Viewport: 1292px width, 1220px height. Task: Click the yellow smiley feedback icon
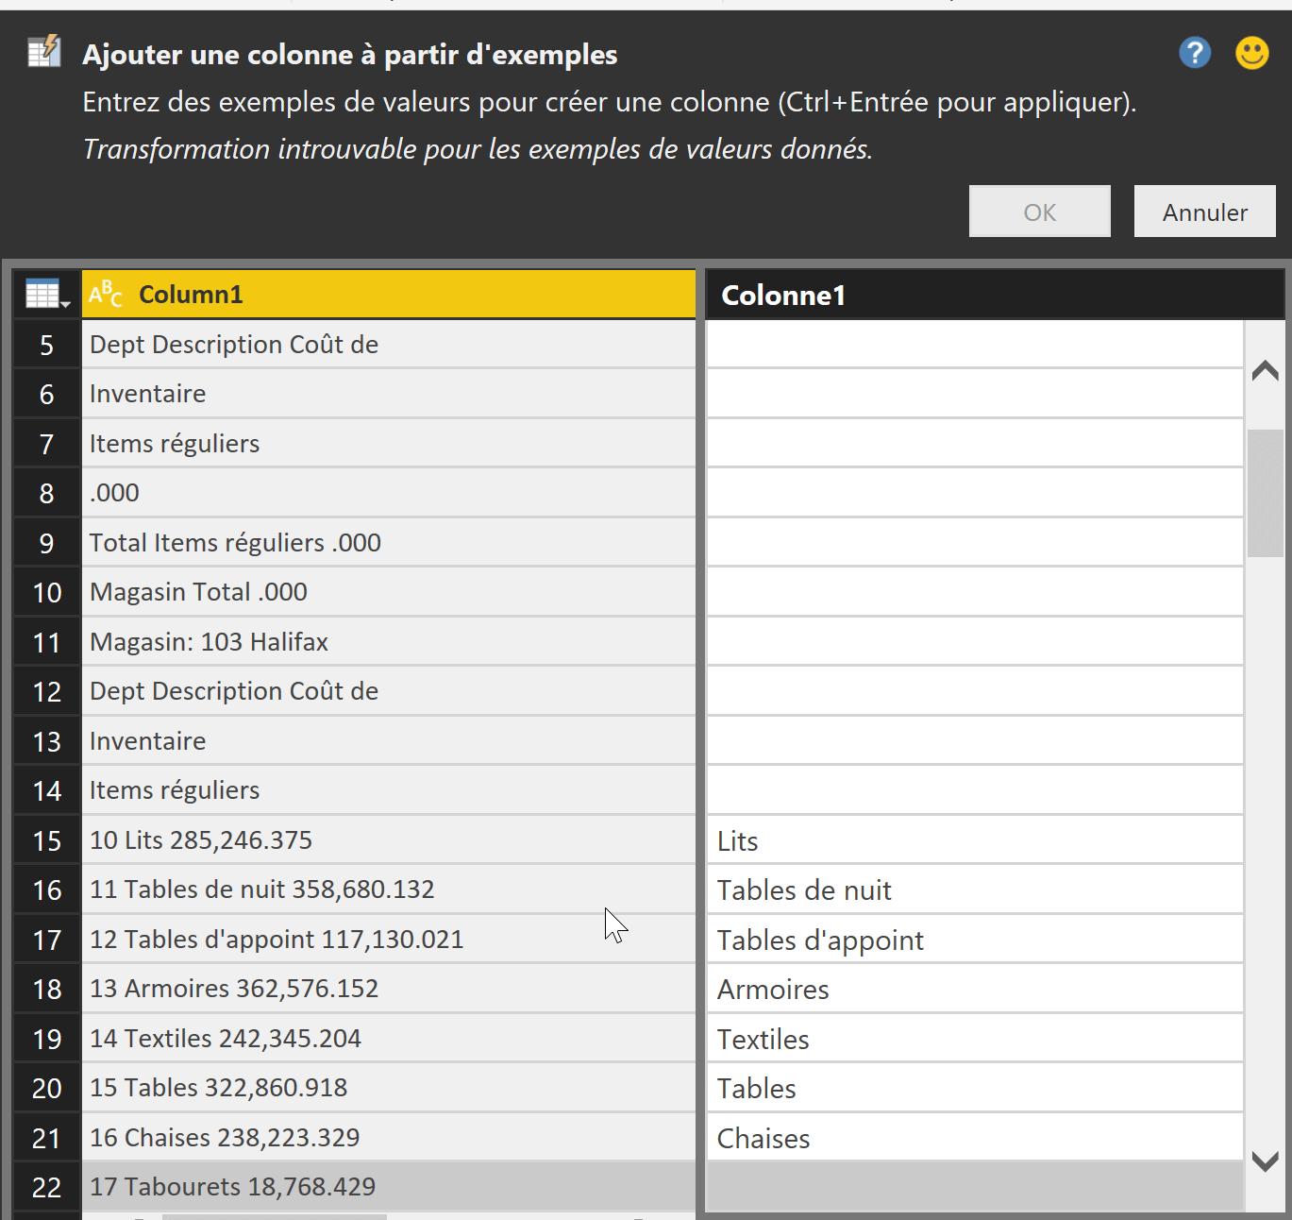pyautogui.click(x=1252, y=53)
